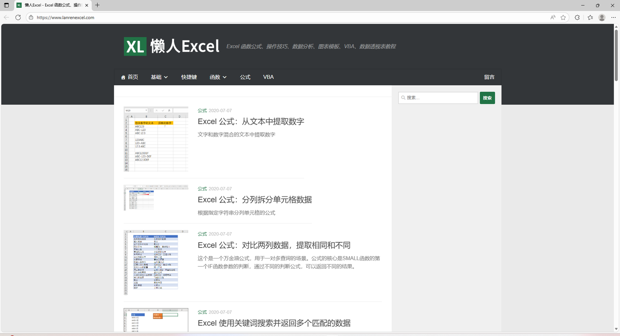Go to the 首页 nav item
620x336 pixels.
[130, 77]
